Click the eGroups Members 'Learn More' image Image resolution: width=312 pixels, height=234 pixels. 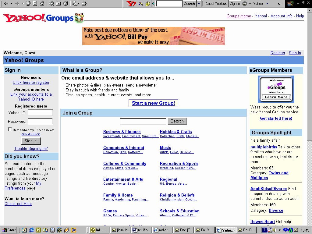[x=276, y=89]
